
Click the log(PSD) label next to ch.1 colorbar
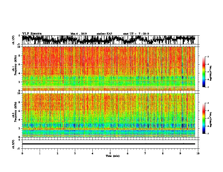pos(211,73)
